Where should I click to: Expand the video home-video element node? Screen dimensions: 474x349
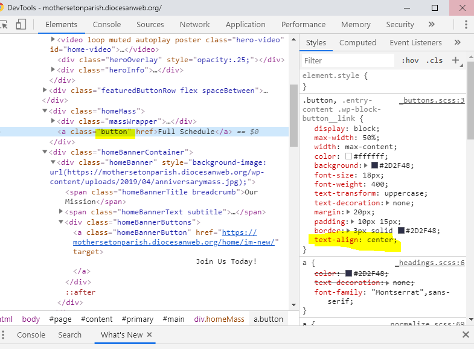[x=53, y=39]
